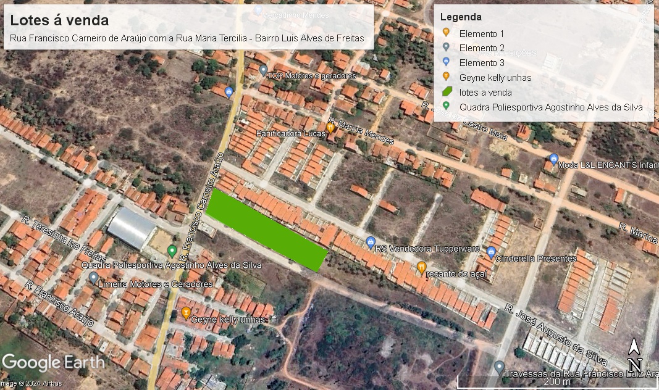
Task: Select the green Quadra Poliesportiva map pin
Action: point(172,252)
